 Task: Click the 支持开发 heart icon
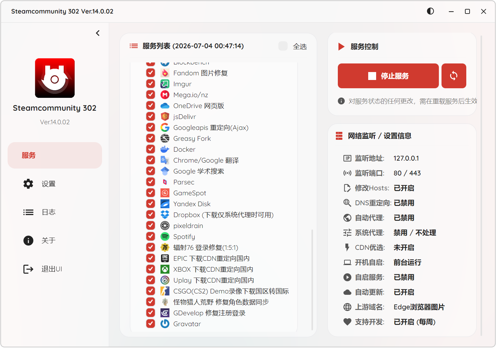347,322
